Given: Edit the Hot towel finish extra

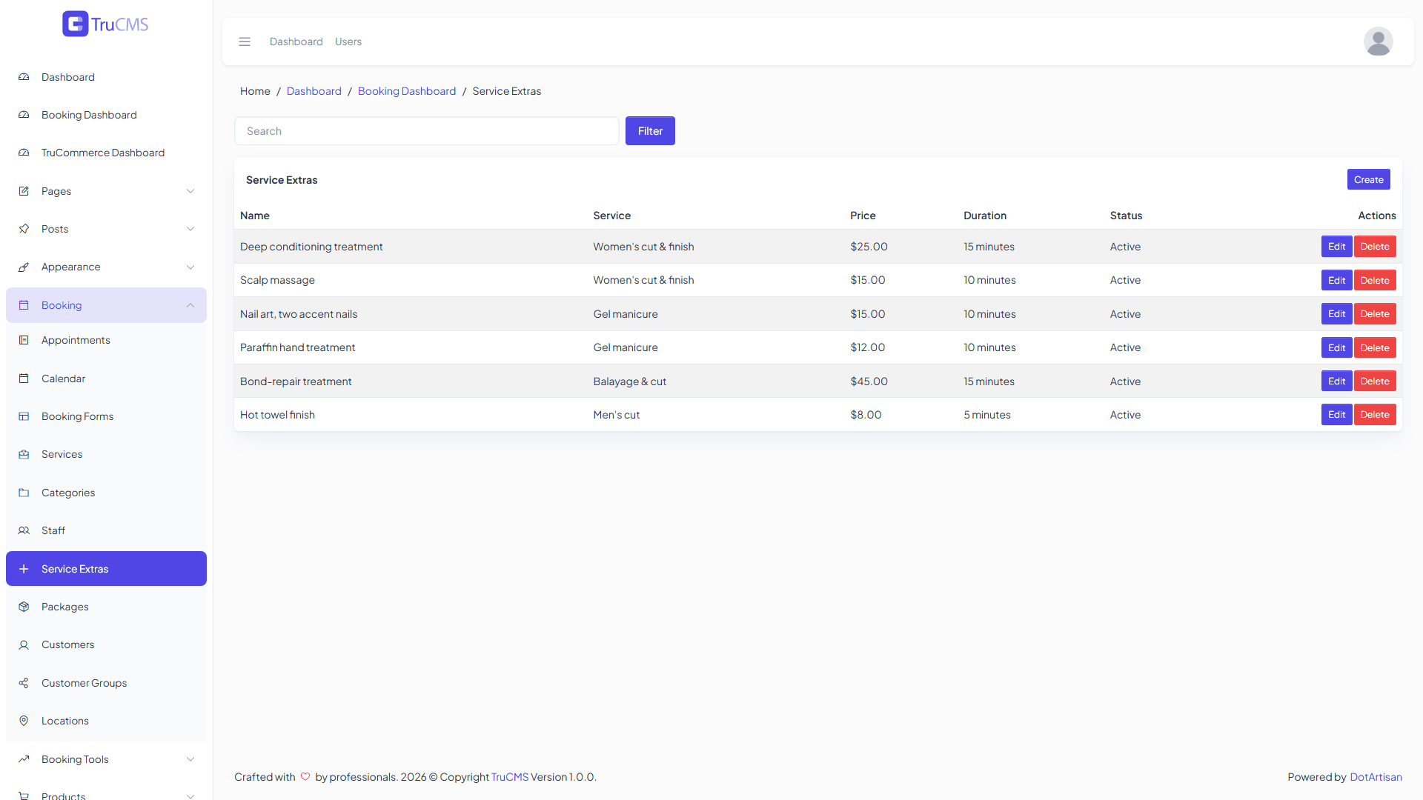Looking at the screenshot, I should (x=1336, y=415).
